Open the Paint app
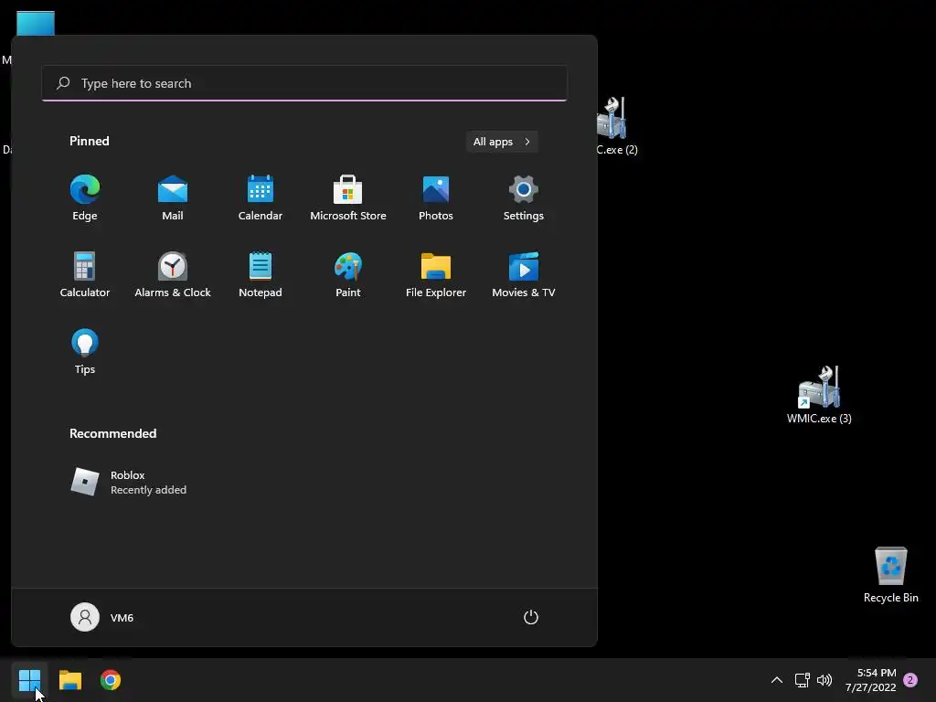 [x=348, y=274]
